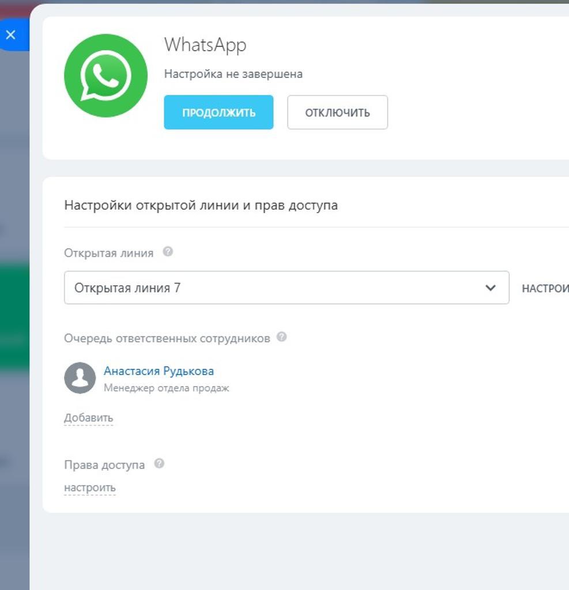Click the Настройка не завершена status text

click(233, 74)
